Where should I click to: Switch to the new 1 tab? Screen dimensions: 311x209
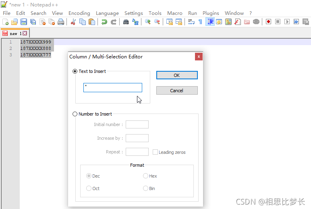pos(15,33)
